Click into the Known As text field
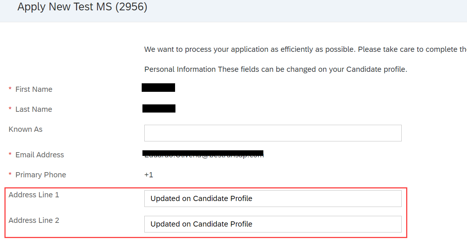The width and height of the screenshot is (467, 241). click(x=273, y=133)
